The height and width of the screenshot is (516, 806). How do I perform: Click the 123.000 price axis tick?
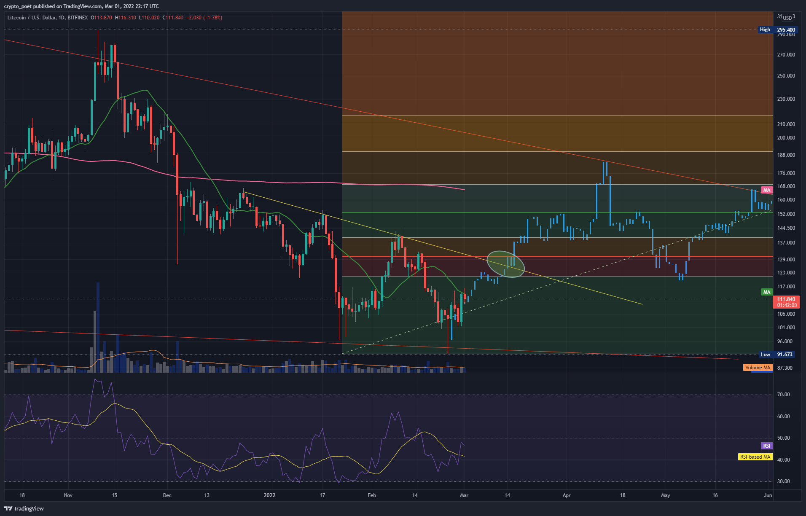point(786,273)
